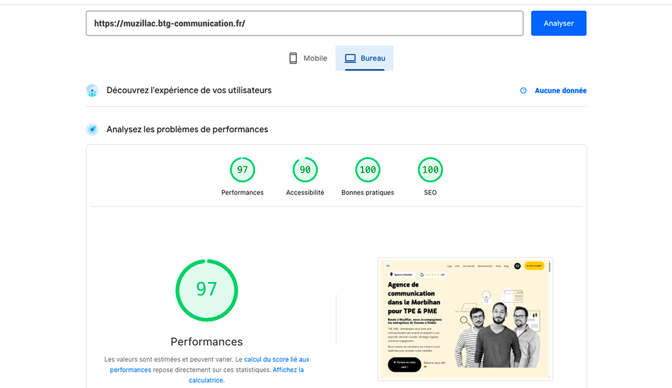This screenshot has height=388, width=672.
Task: Open the "Aucune donnée" link
Action: tap(561, 91)
